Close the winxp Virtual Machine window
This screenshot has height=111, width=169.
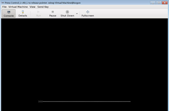[165, 3]
